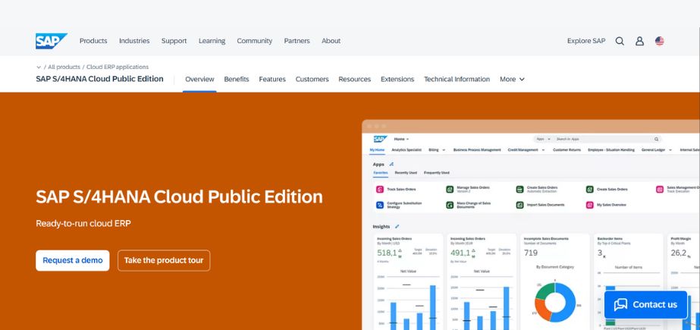The height and width of the screenshot is (330, 700).
Task: Click the Request a demo button
Action: point(73,260)
